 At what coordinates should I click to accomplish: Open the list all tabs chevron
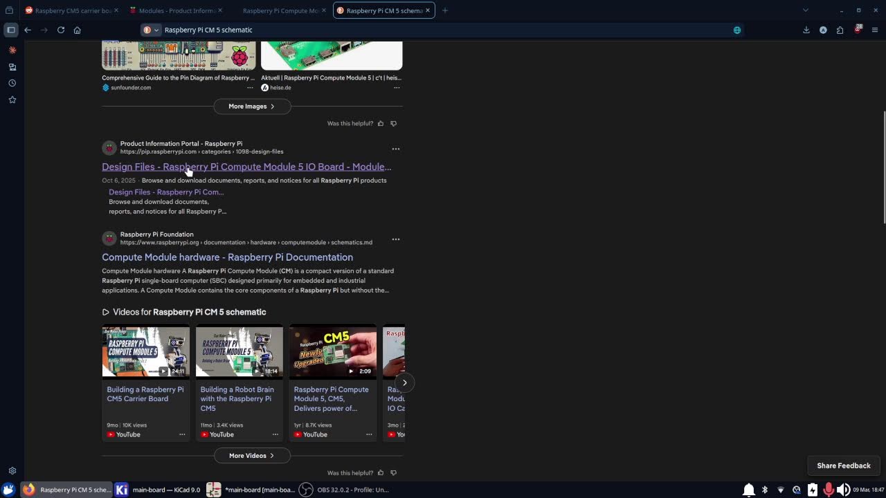pyautogui.click(x=805, y=10)
